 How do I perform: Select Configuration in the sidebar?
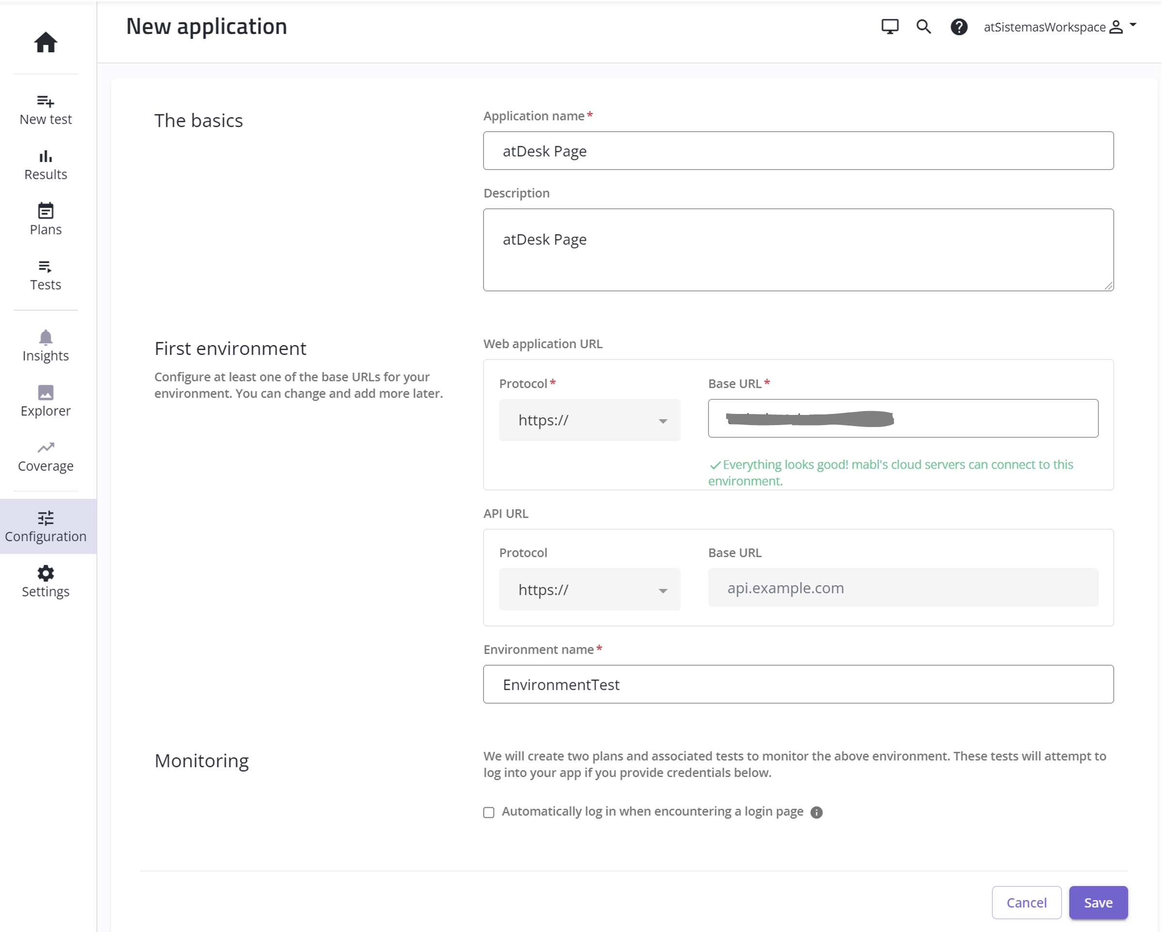click(x=46, y=526)
